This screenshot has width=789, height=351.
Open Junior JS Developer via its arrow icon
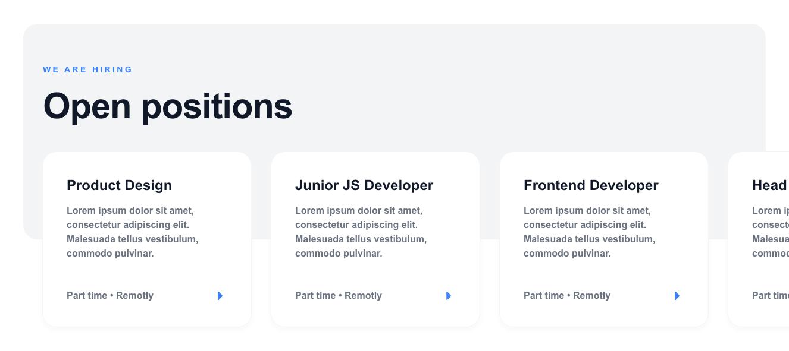click(x=449, y=296)
